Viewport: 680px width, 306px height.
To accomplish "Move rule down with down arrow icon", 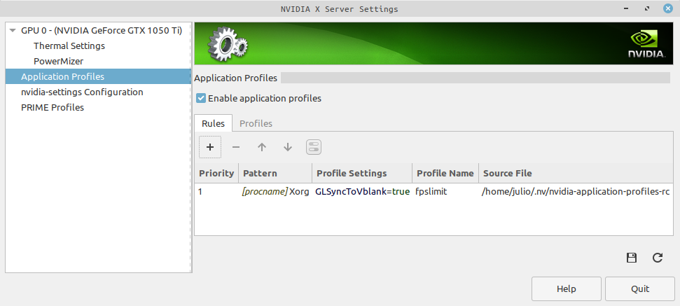I will (x=288, y=147).
